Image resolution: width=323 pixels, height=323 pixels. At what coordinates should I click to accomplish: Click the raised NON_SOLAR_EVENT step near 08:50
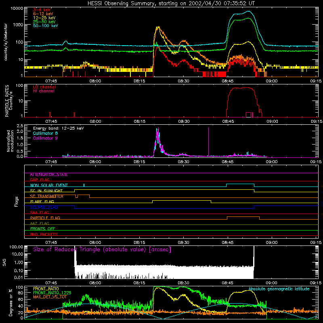[x=240, y=184]
